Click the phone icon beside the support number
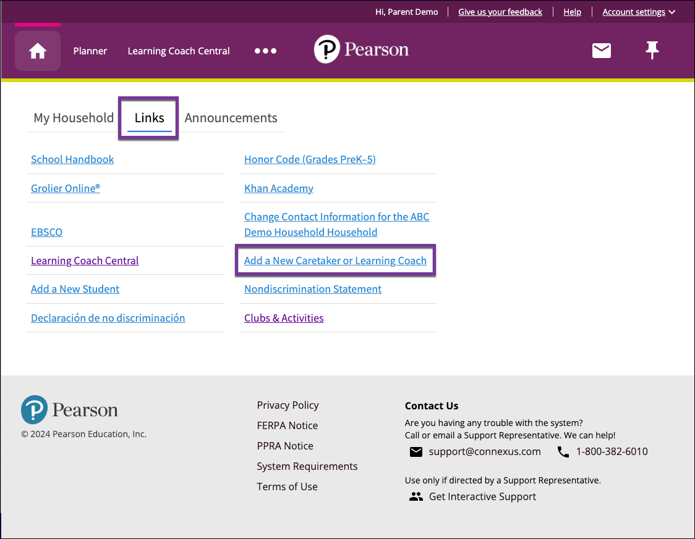Image resolution: width=695 pixels, height=539 pixels. pos(563,451)
